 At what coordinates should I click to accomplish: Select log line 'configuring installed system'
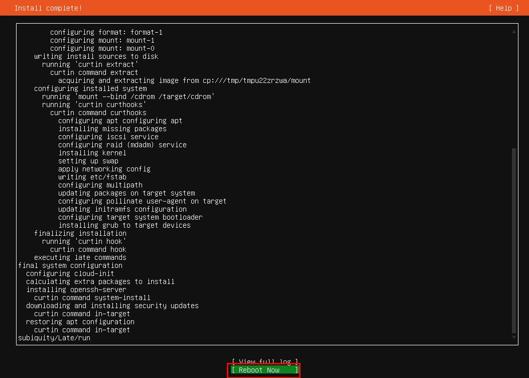[90, 88]
